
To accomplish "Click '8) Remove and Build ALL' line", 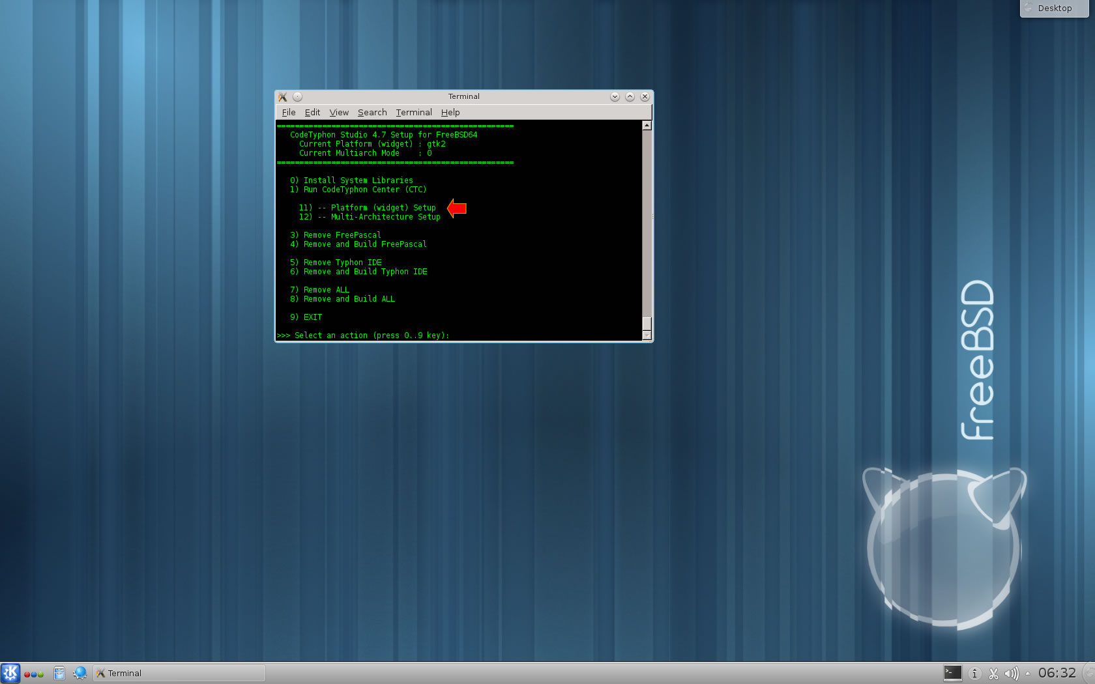I will (342, 299).
